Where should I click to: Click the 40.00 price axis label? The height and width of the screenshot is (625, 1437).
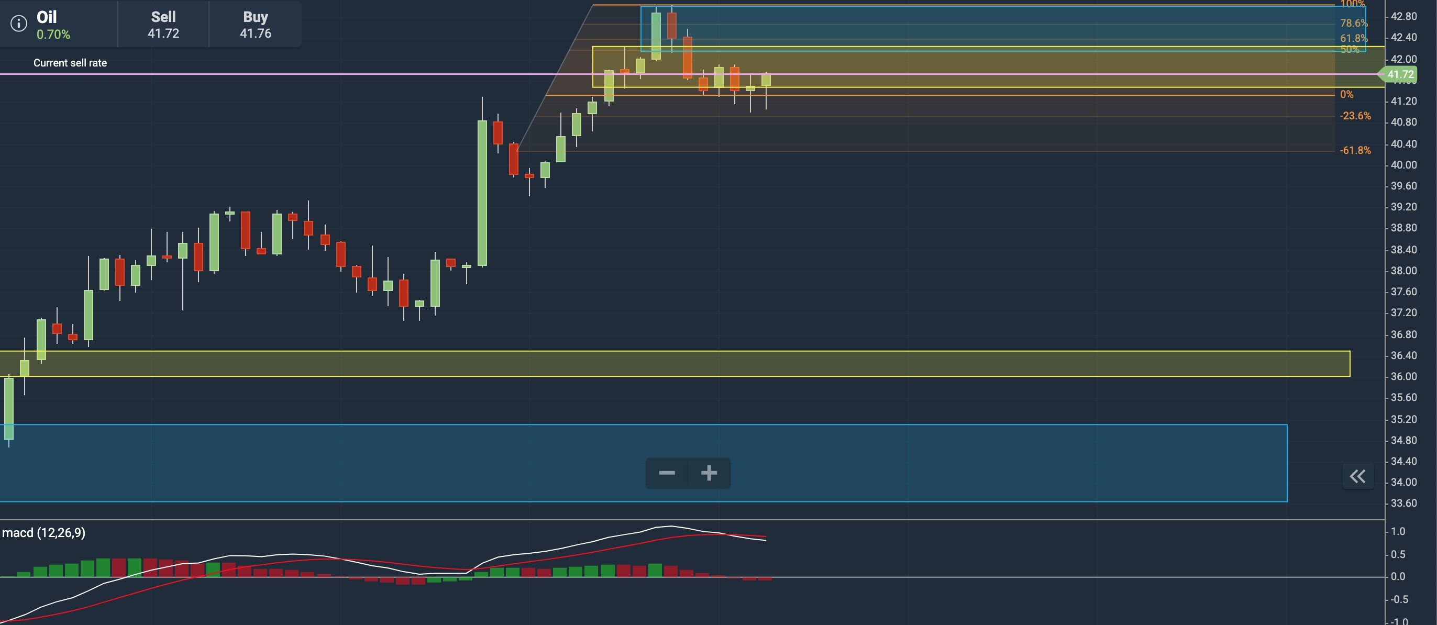(1403, 165)
